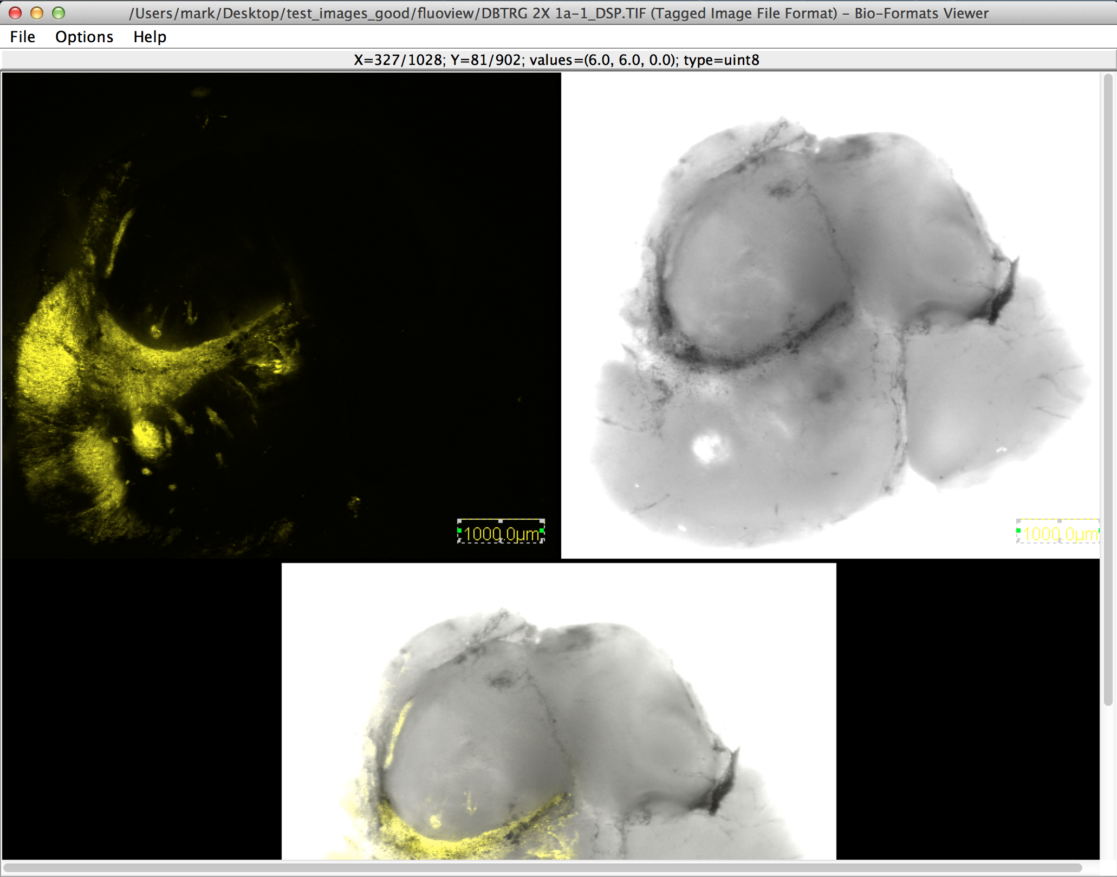The height and width of the screenshot is (877, 1117).
Task: Zoom the window with the green button
Action: (59, 13)
